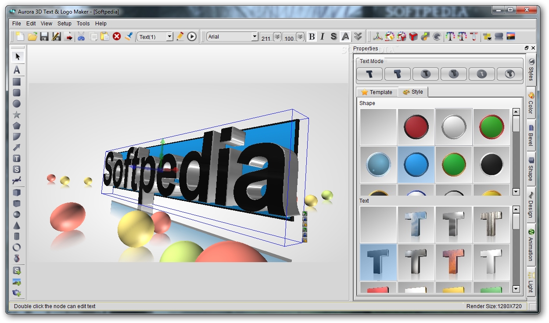Screen dimensions: 549x323
Task: Click the font color (A) swatch
Action: (x=345, y=37)
